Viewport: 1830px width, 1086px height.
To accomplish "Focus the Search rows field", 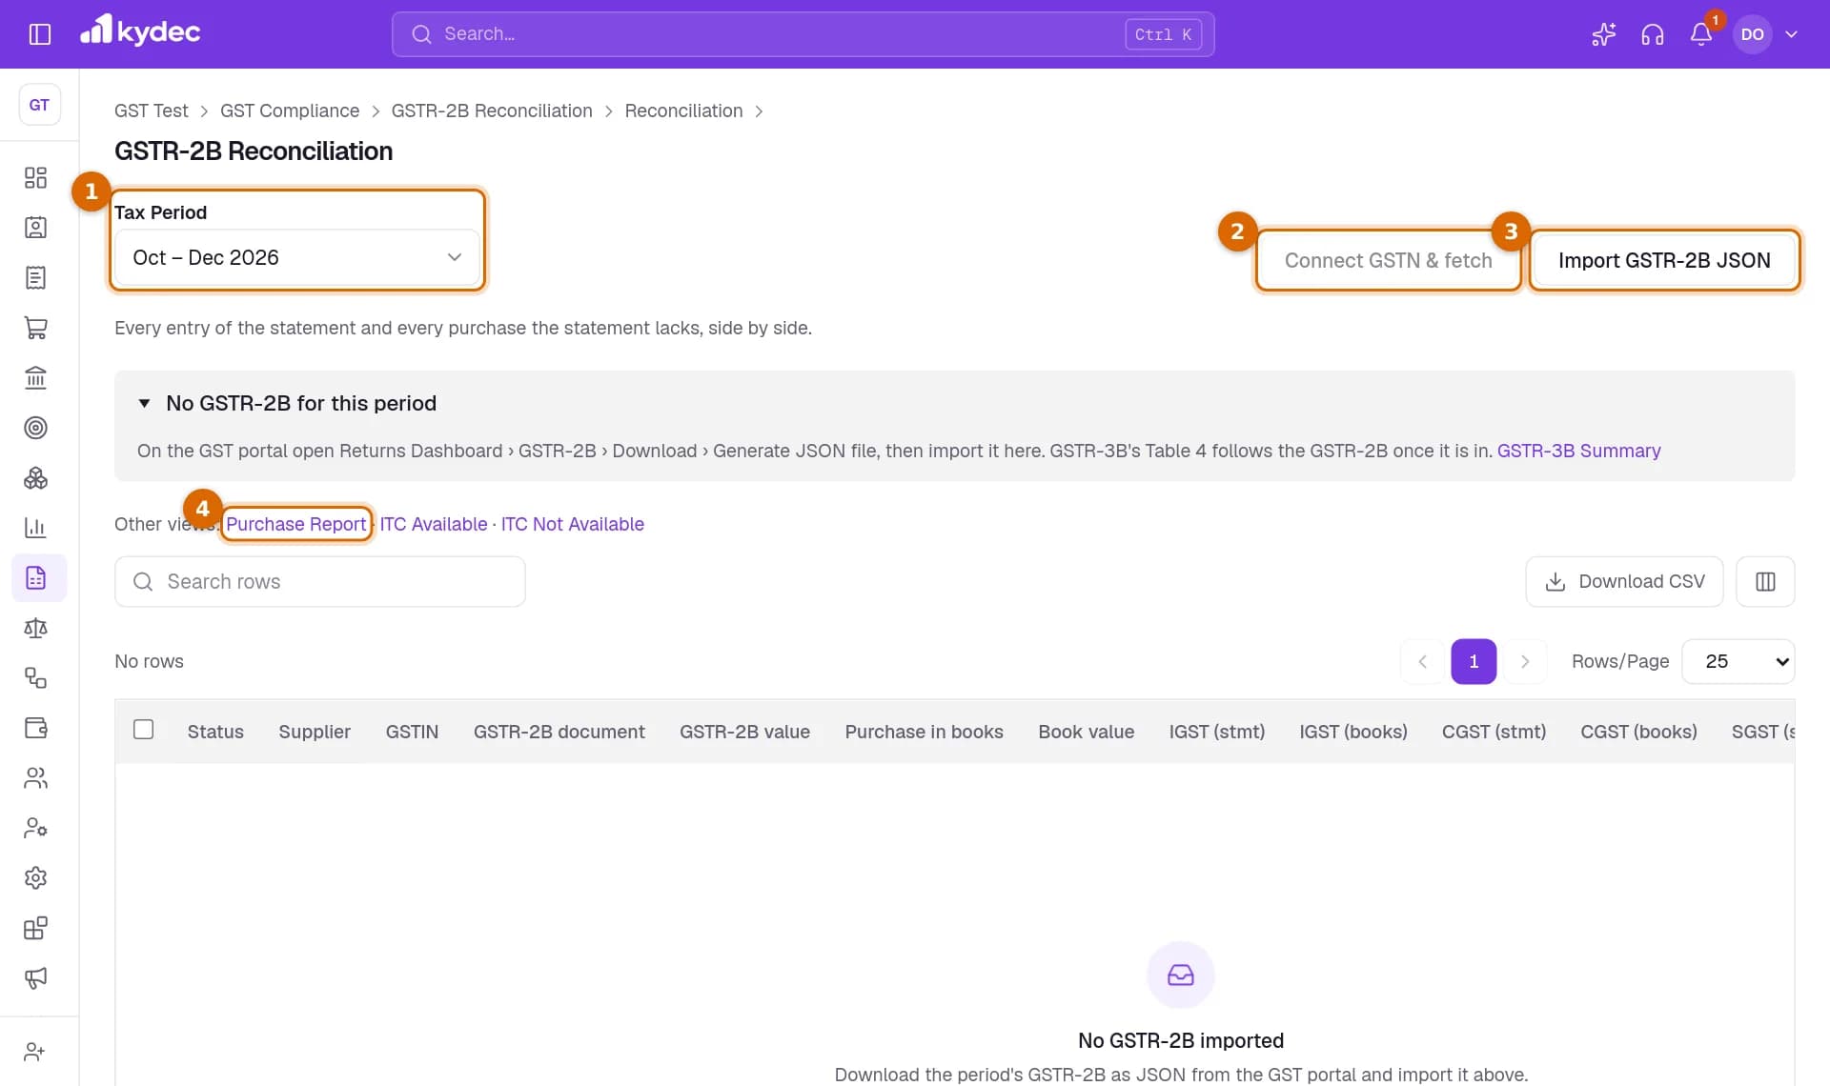I will click(x=320, y=581).
